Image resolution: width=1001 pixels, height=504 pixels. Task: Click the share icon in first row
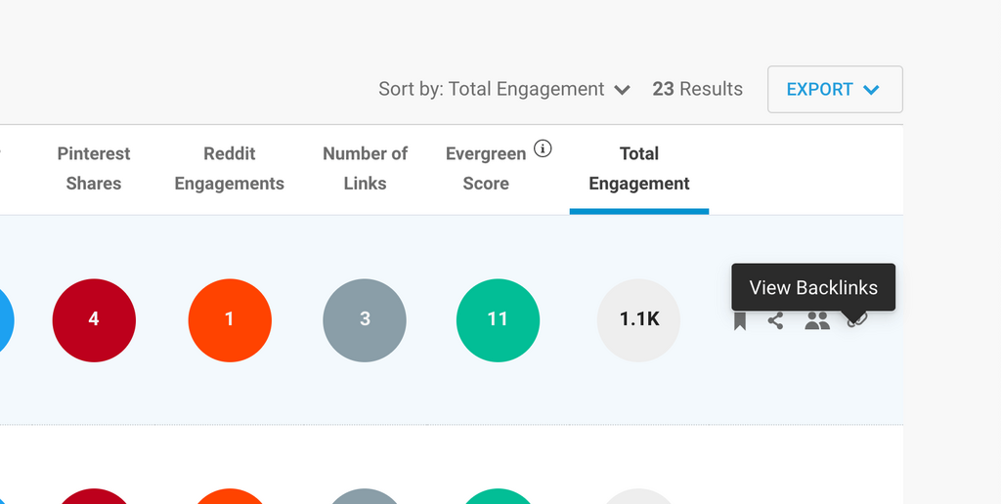pos(775,320)
